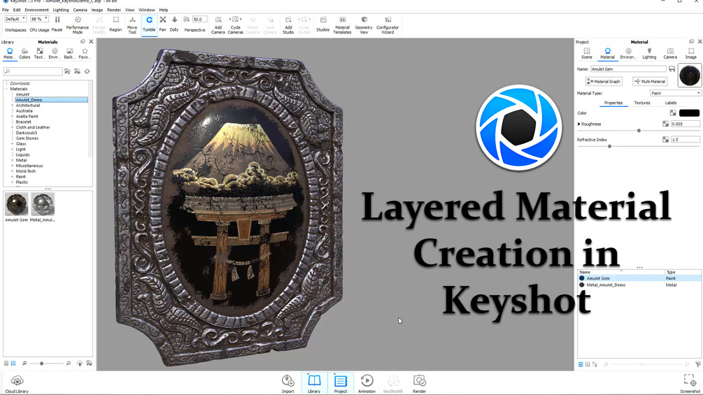Click the Color texture map toggle
Screen dimensions: 703x395
coord(673,113)
